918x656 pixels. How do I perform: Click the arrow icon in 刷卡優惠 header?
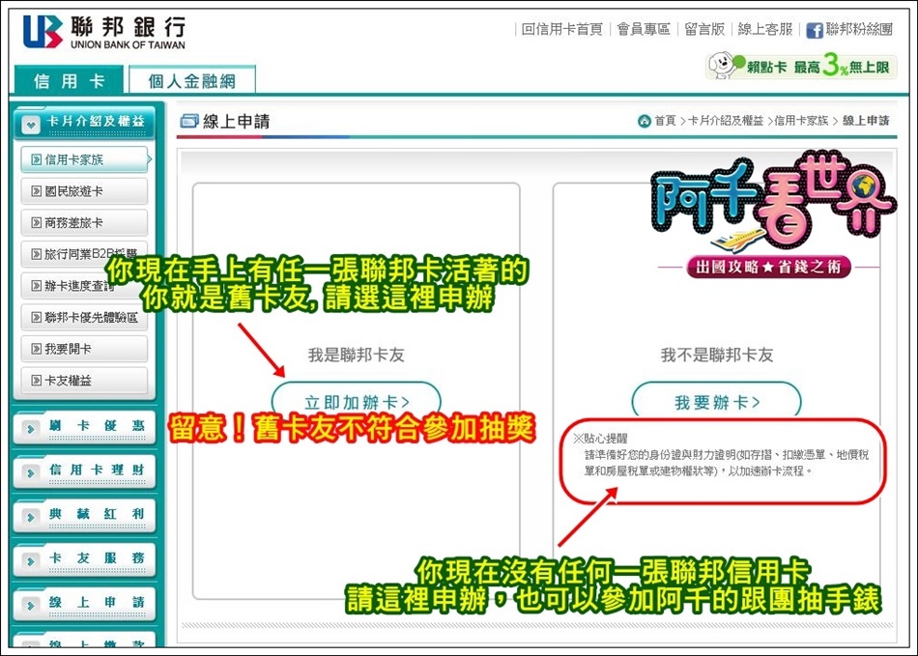[31, 428]
